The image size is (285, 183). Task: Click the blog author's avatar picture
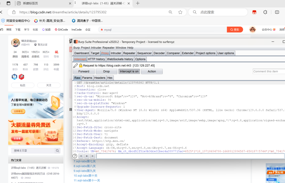click(16, 43)
